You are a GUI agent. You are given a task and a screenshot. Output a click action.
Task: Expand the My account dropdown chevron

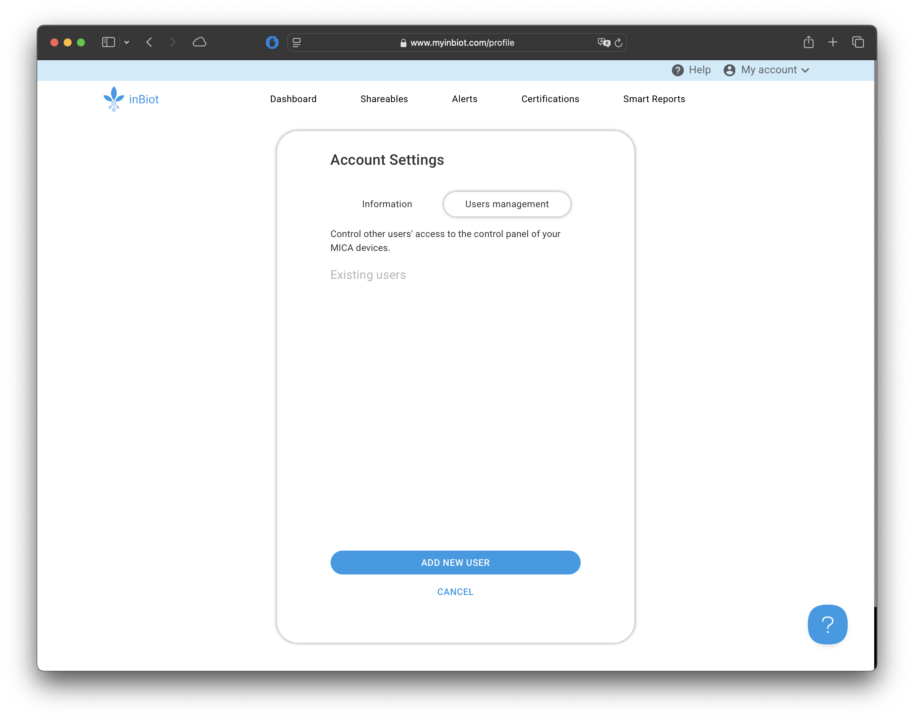(x=805, y=70)
